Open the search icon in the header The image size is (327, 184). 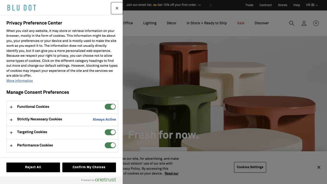click(291, 23)
